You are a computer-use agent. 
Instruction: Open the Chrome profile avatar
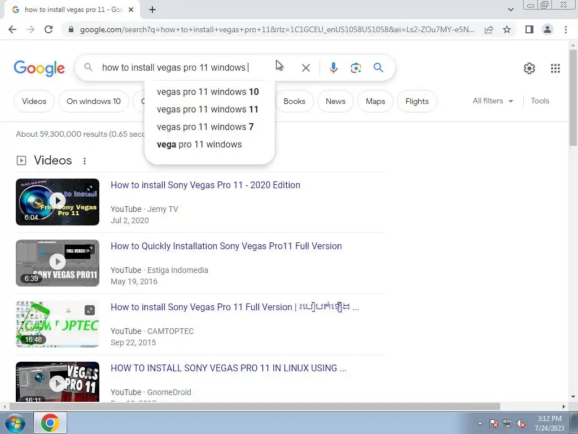coord(548,29)
